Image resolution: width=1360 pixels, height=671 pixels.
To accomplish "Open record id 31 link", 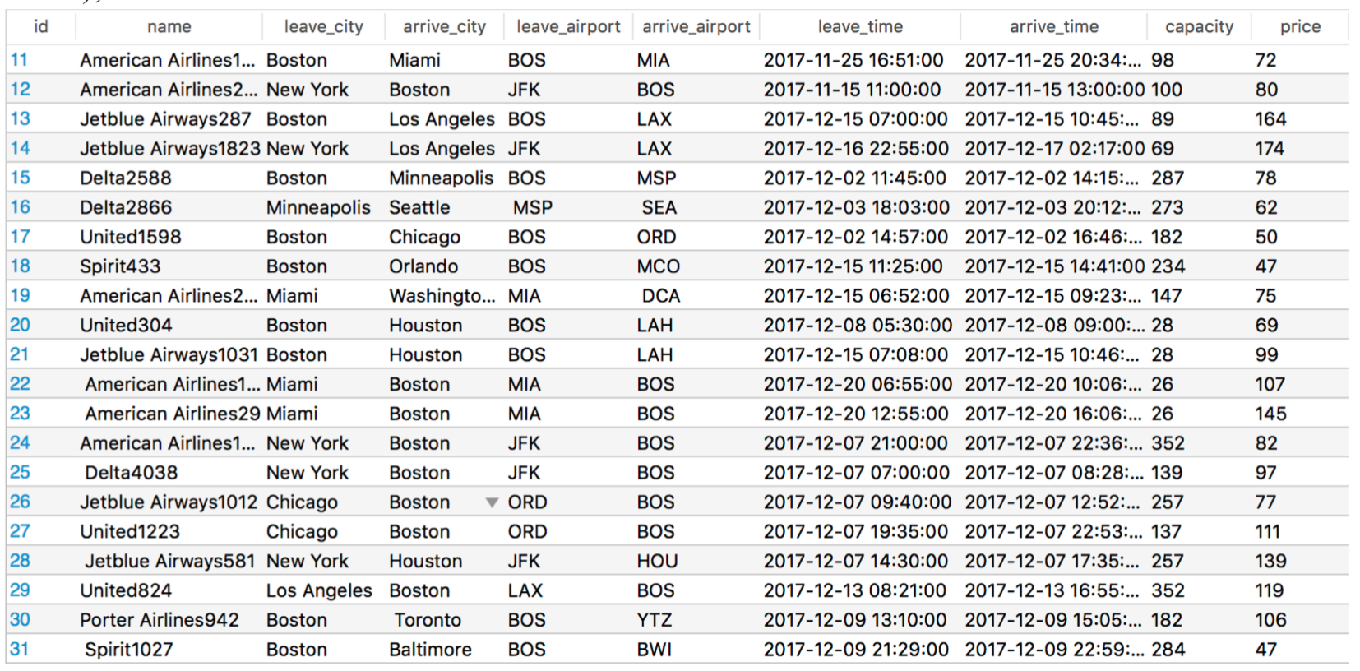I will pyautogui.click(x=20, y=650).
